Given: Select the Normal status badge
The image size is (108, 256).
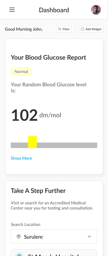Looking at the screenshot, I should [x=21, y=72].
